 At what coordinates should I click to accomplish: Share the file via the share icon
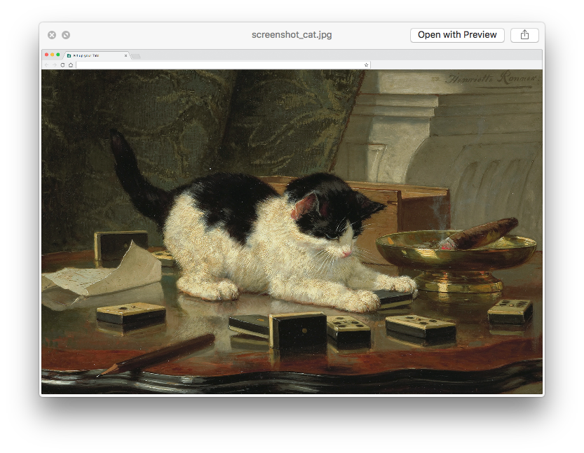[524, 34]
